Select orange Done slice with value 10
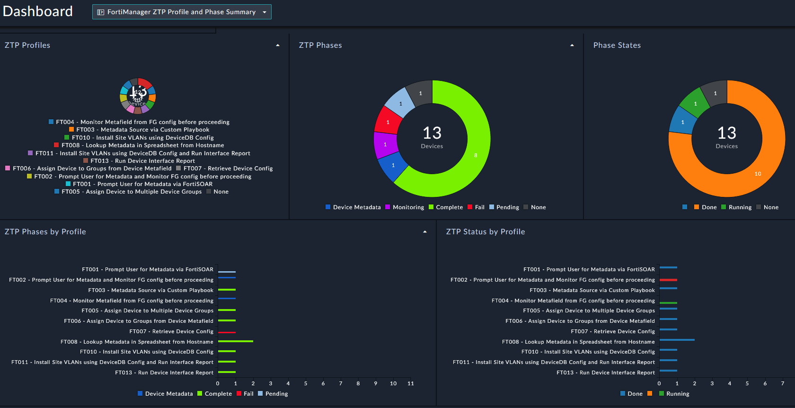This screenshot has height=408, width=795. [758, 174]
